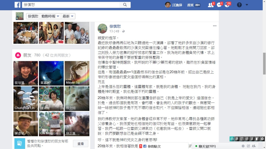Click the create group chat icon
Image resolution: width=266 pixels, height=149 pixels.
click(254, 146)
